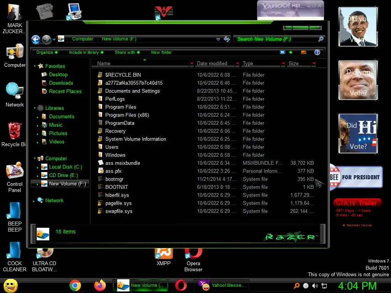Select CD Drive (E:) in the tree
The width and height of the screenshot is (391, 293).
[63, 175]
